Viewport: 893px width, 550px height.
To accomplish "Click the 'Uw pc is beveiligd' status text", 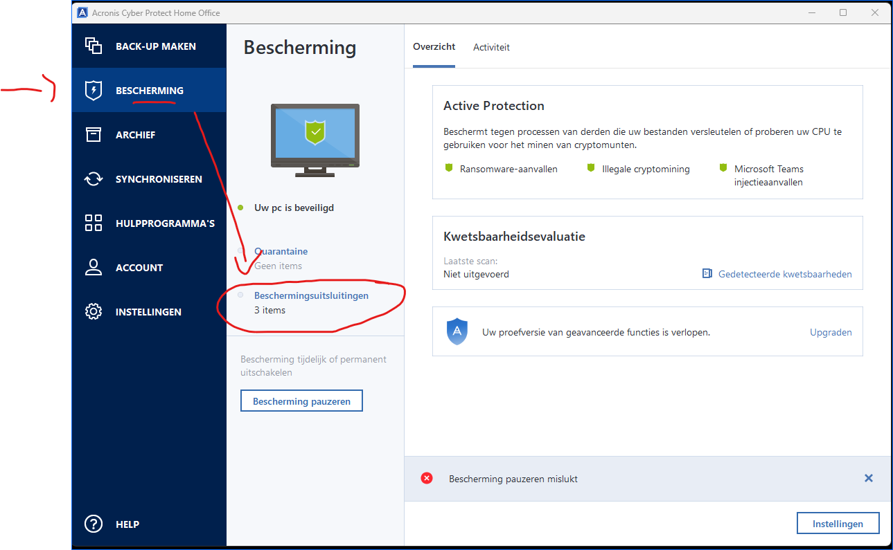I will (x=294, y=208).
